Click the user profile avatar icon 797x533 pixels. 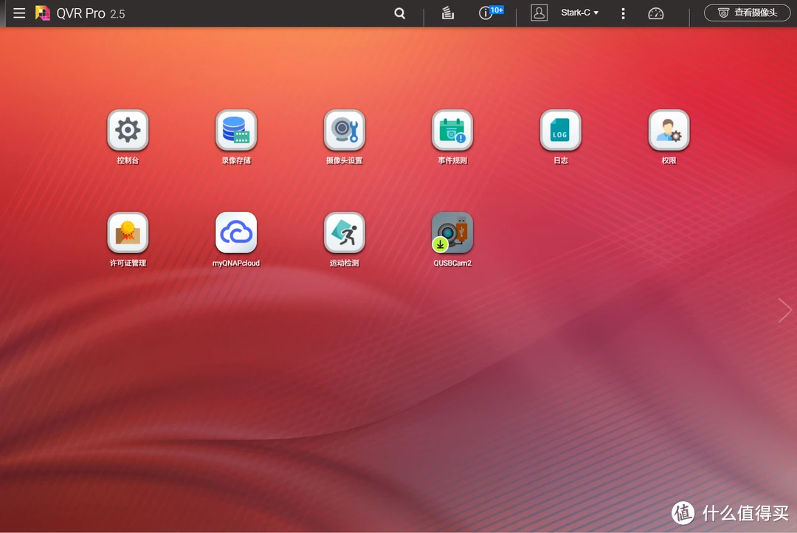(x=539, y=13)
